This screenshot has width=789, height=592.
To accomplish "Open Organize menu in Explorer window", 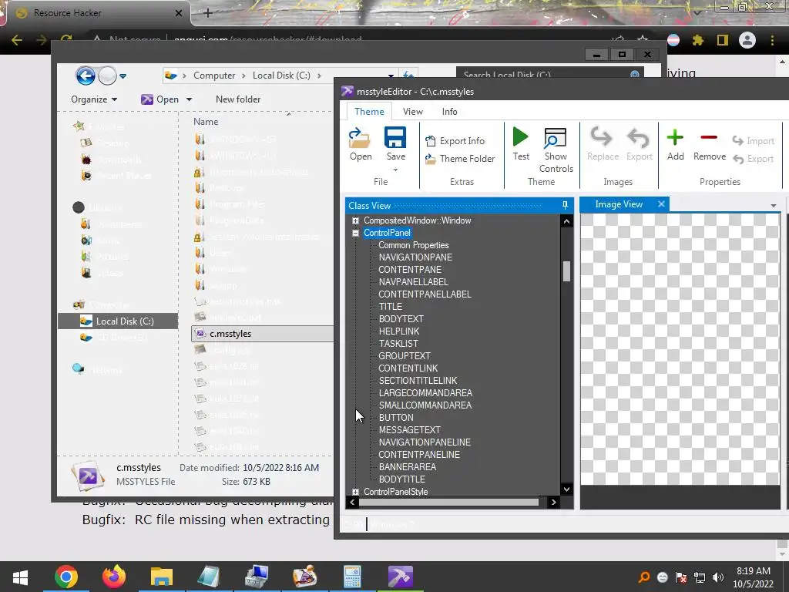I will tap(94, 99).
